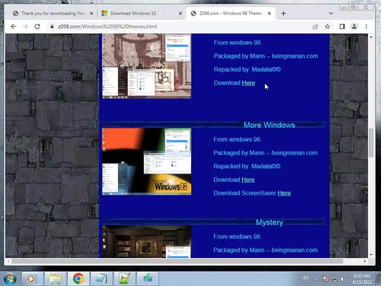
Task: Open the More Windows theme preview image
Action: 147,162
